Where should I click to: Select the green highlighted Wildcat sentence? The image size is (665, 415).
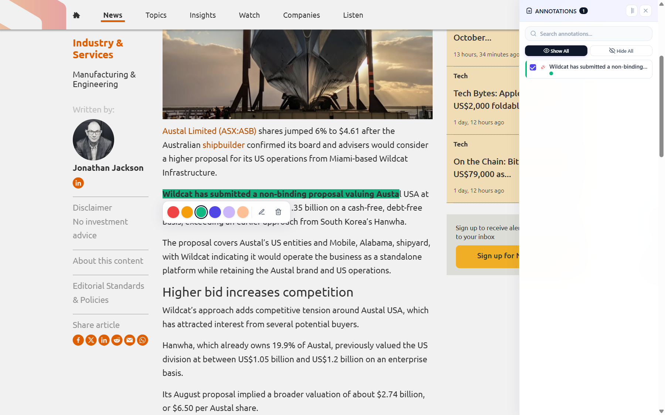pos(281,194)
